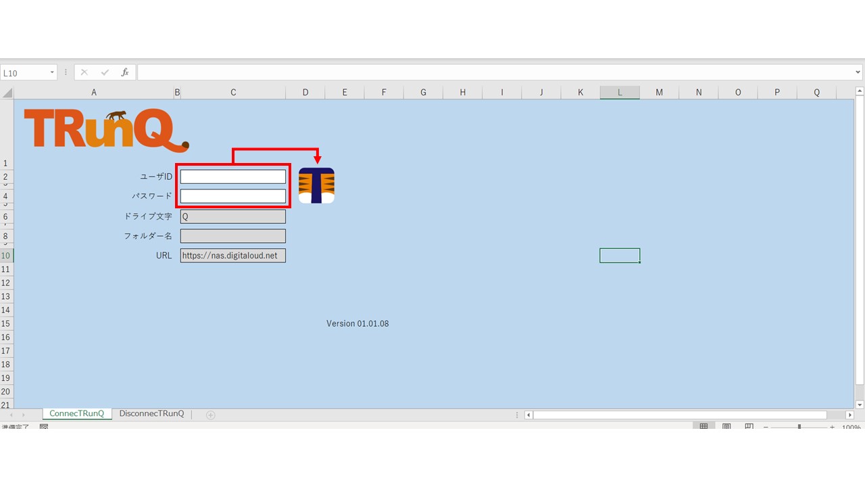The image size is (865, 487).
Task: Switch to Normal view icon in status bar
Action: point(703,427)
